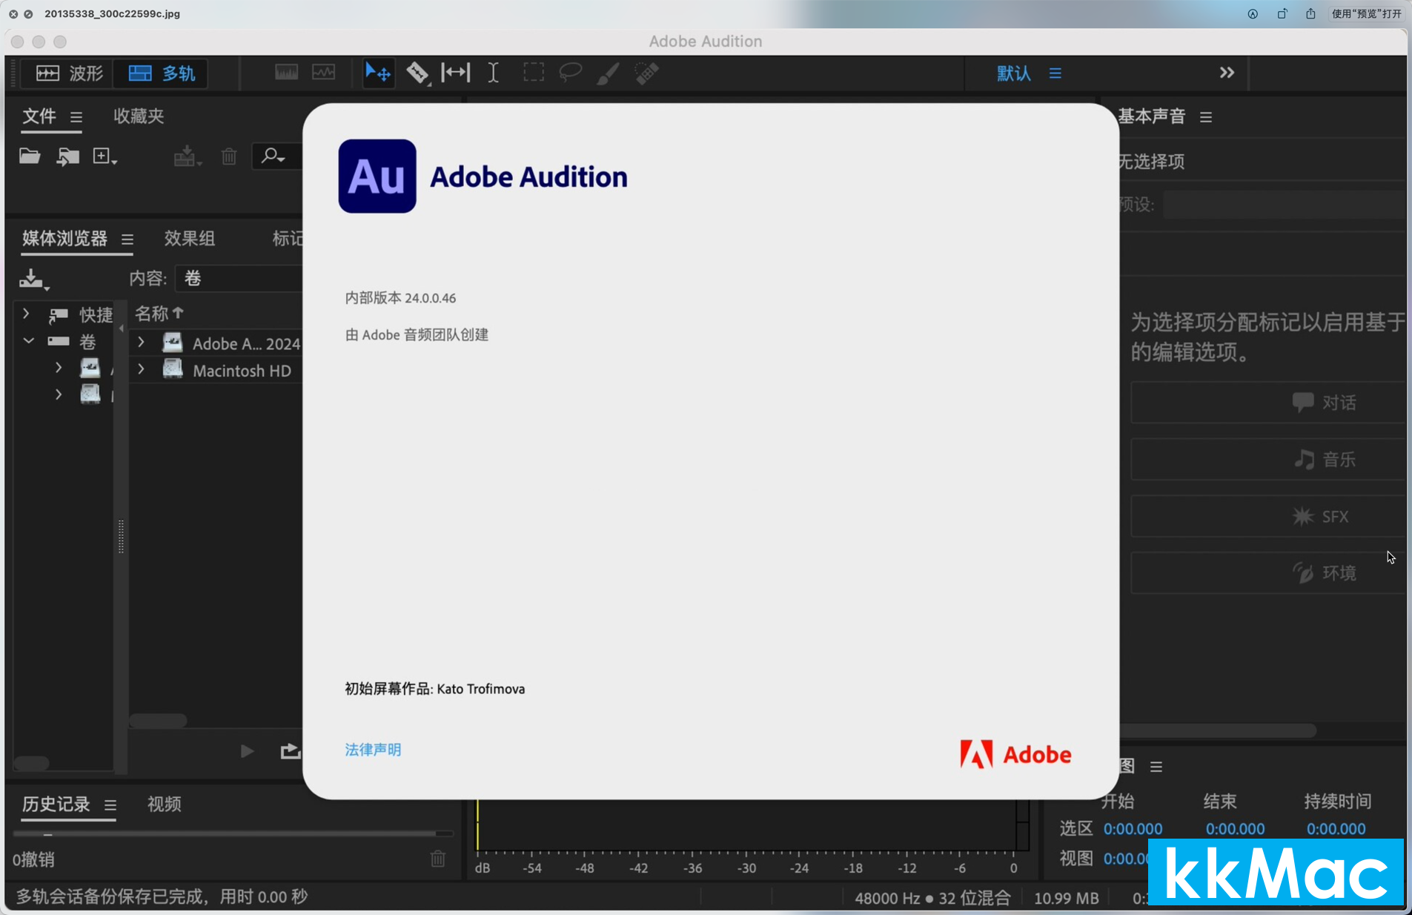
Task: Switch to the 历史记录 tab
Action: (56, 804)
